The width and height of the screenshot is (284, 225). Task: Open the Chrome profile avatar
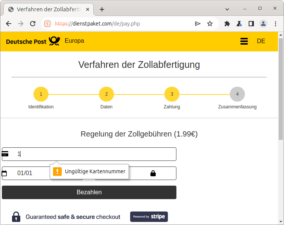point(263,24)
